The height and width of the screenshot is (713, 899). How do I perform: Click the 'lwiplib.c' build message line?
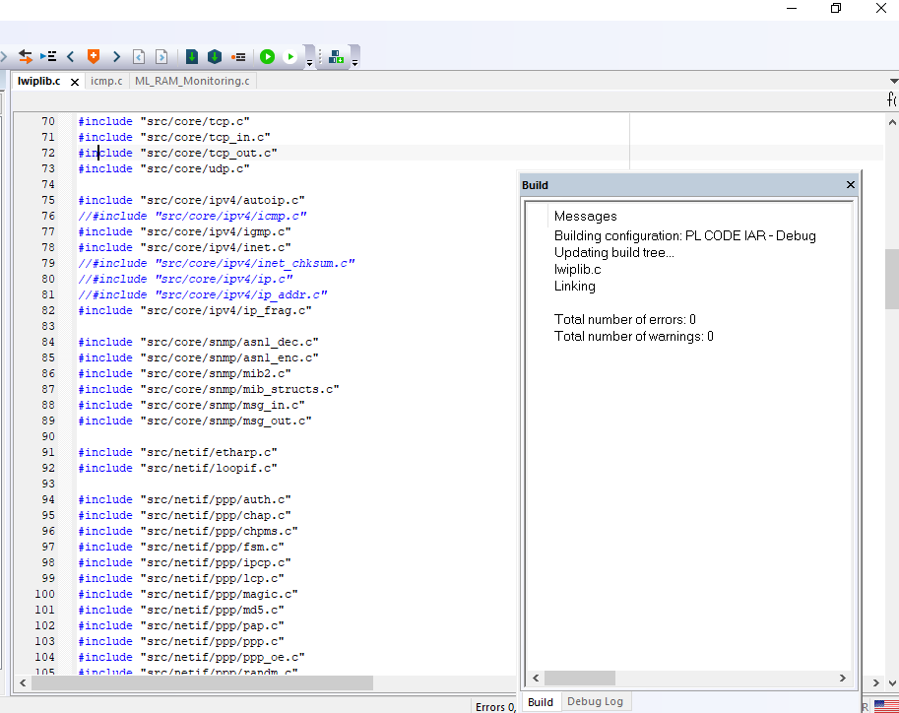click(577, 269)
